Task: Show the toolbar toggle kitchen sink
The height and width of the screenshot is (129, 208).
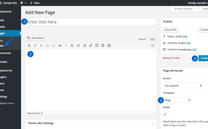Action: (109, 46)
